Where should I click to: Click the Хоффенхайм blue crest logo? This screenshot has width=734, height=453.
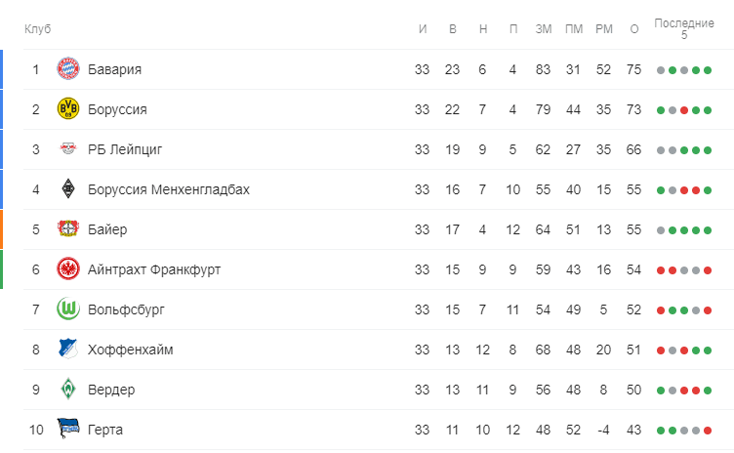(68, 349)
